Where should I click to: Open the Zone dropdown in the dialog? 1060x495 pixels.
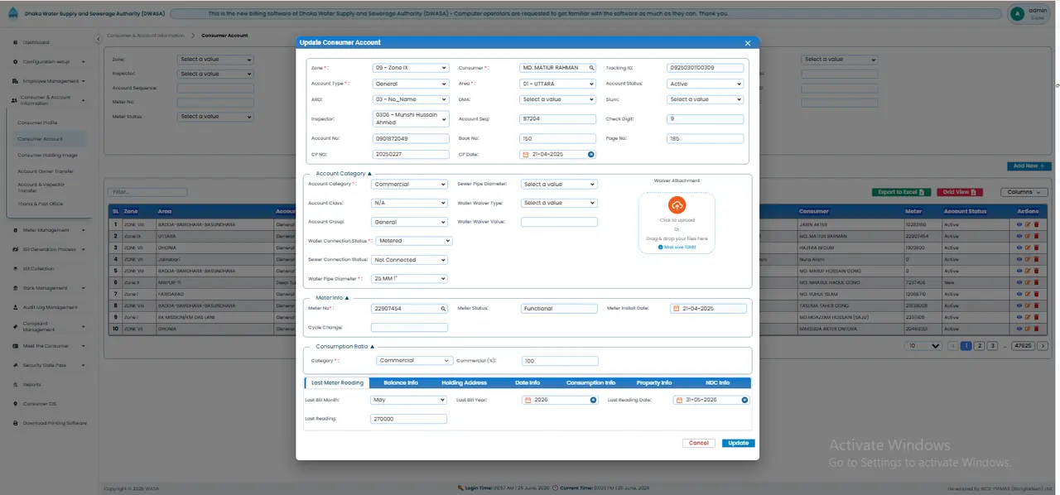click(x=411, y=68)
